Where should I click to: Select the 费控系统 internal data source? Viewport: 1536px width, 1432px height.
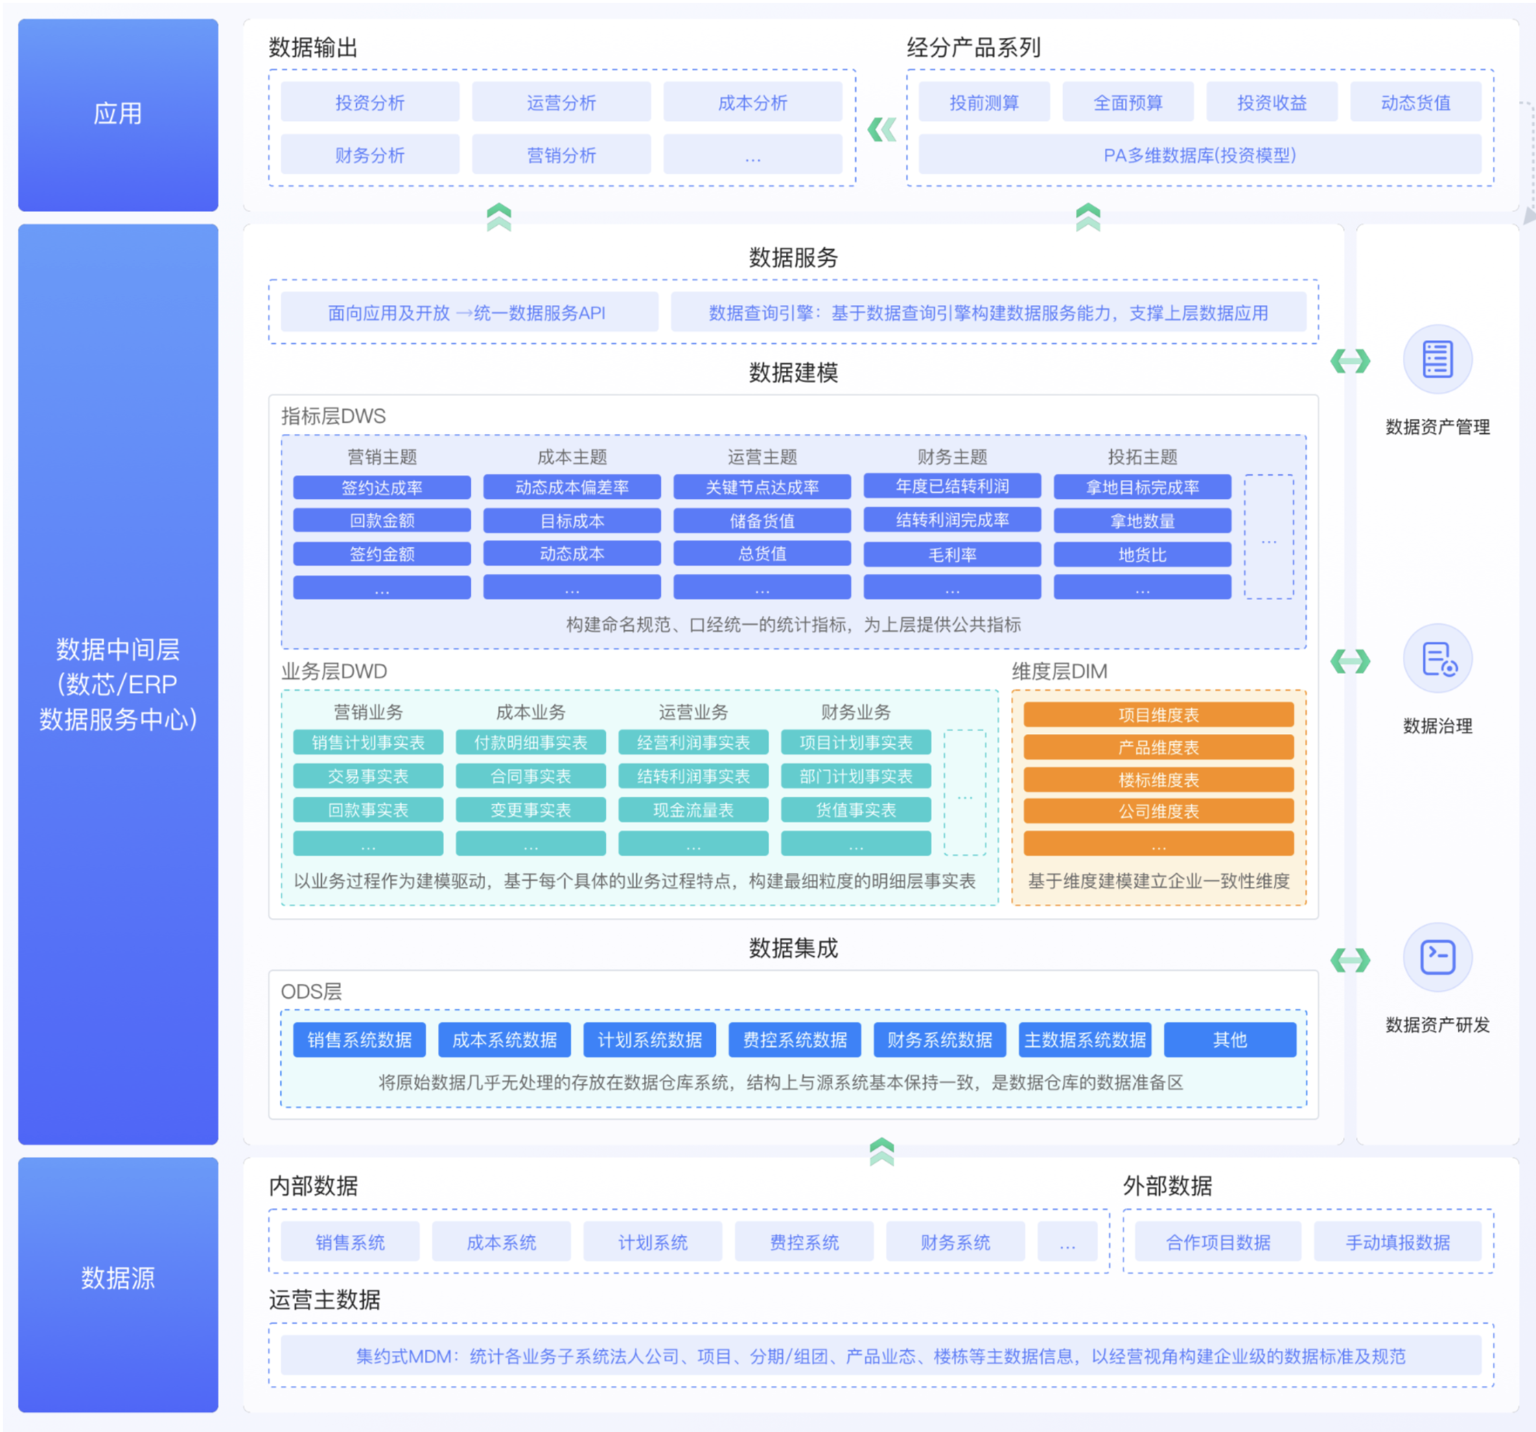tap(804, 1242)
